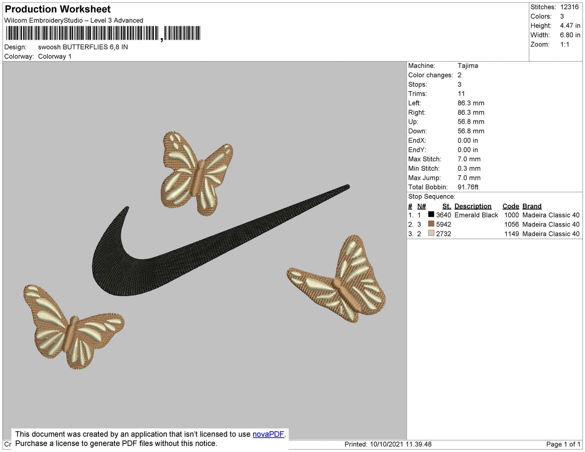Viewport: 585px width, 452px height.
Task: Click stitch count 5942 in stop sequence
Action: 443,224
